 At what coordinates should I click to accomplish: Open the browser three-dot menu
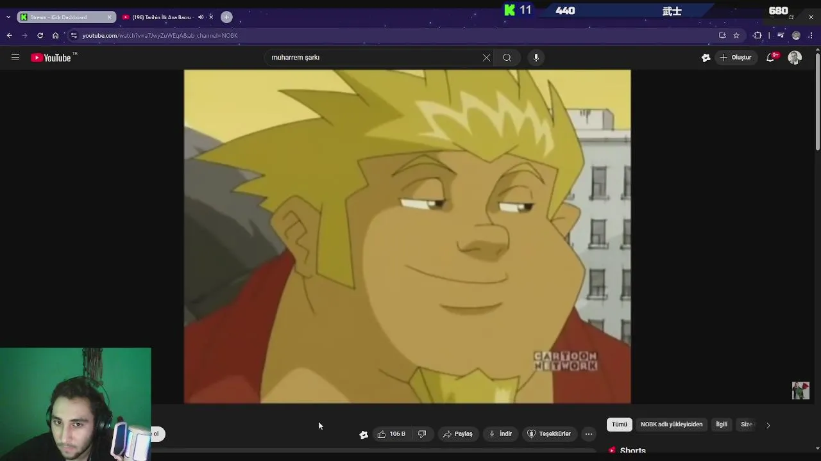pos(811,35)
